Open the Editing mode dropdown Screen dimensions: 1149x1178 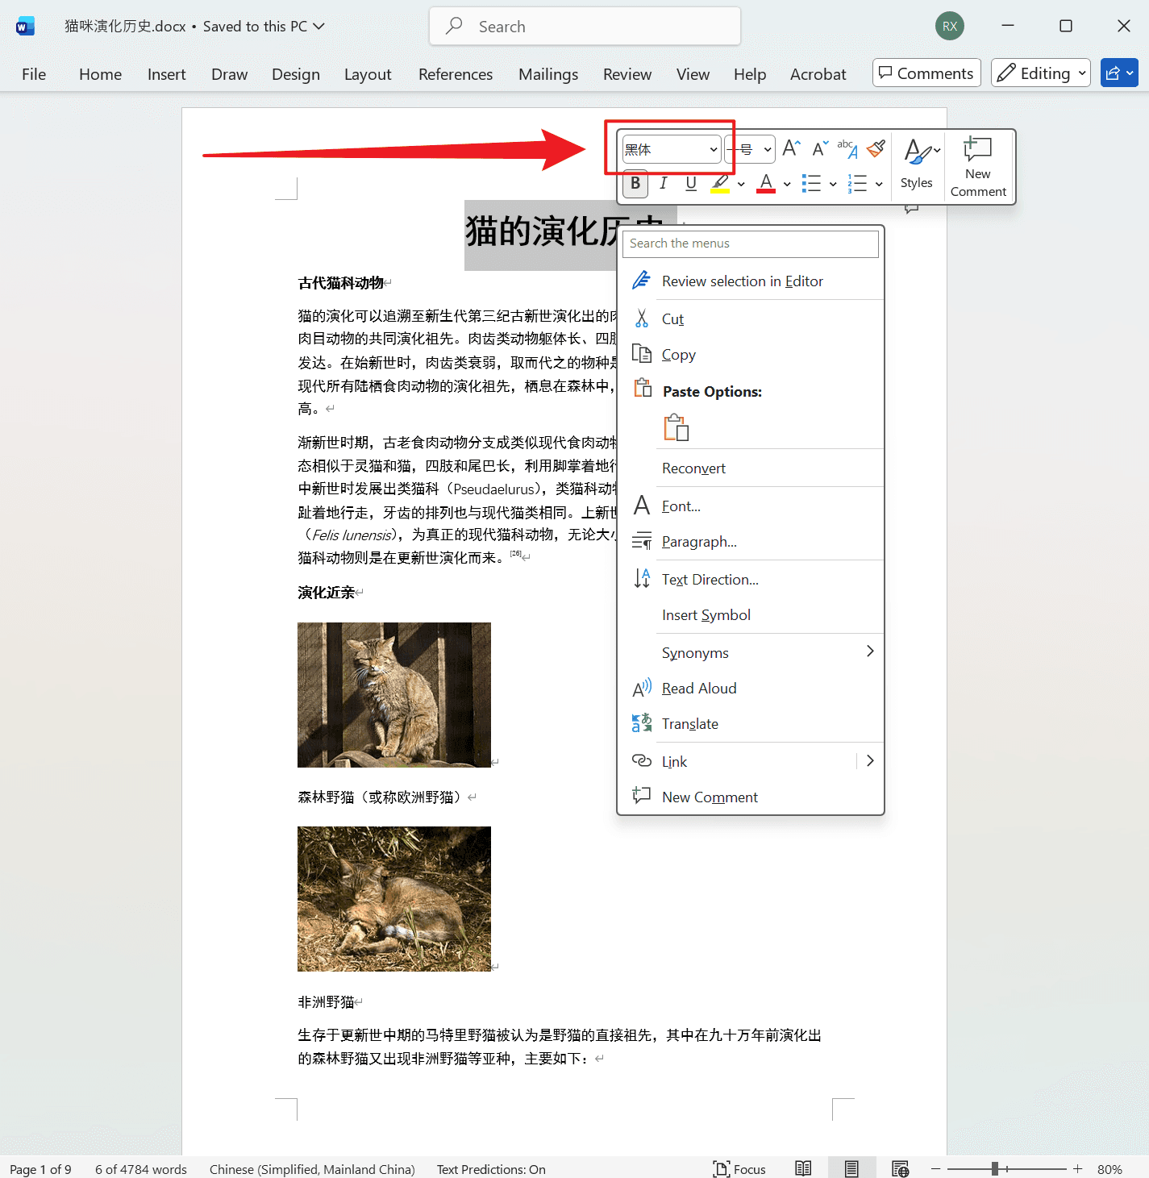tap(1040, 73)
